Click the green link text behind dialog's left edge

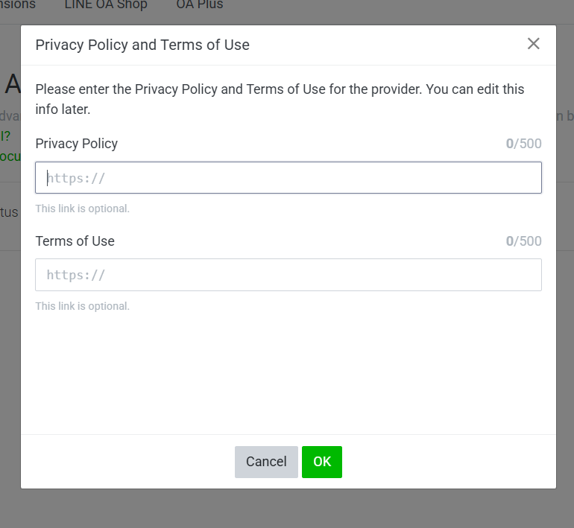click(x=10, y=156)
